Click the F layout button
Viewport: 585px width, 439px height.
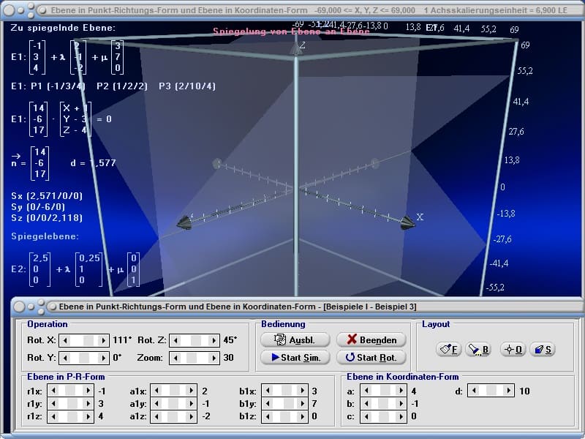[x=448, y=350]
